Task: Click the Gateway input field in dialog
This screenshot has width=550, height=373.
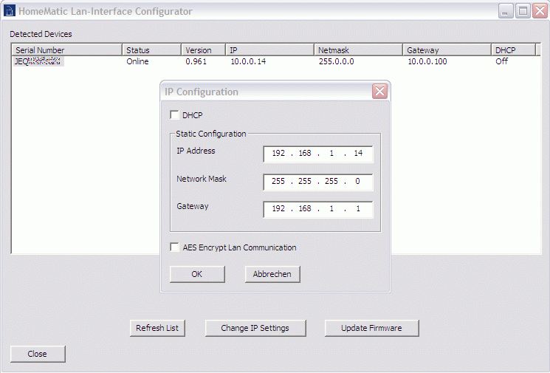Action: (x=318, y=209)
